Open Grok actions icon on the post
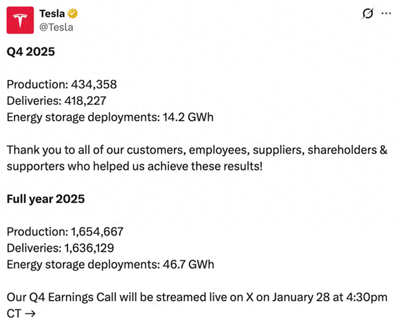This screenshot has width=399, height=318. (368, 14)
